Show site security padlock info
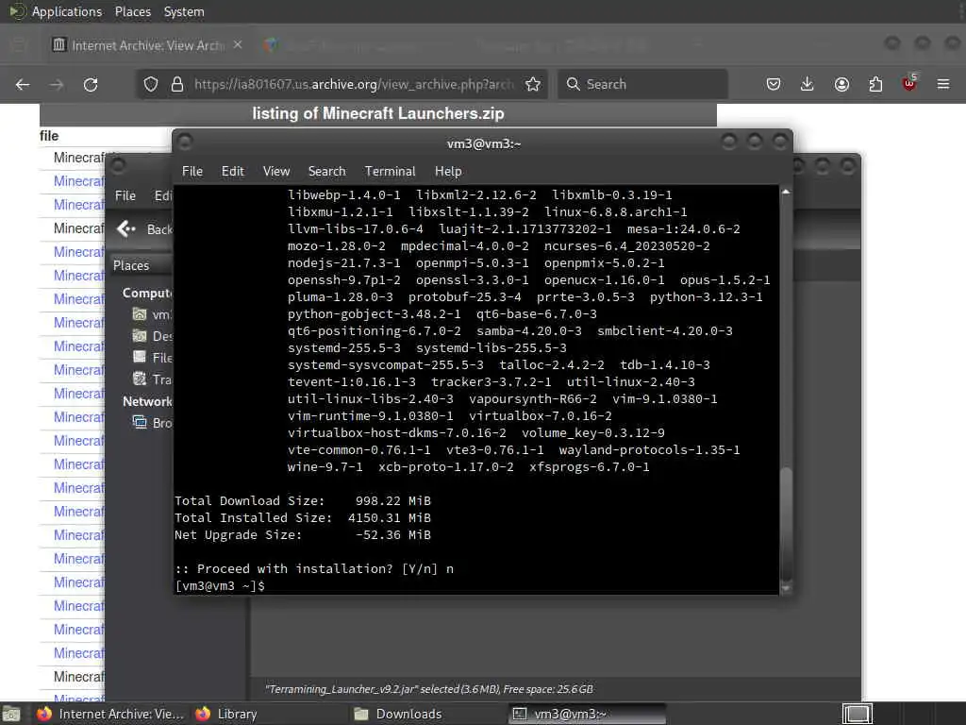Viewport: 966px width, 725px height. (x=177, y=84)
